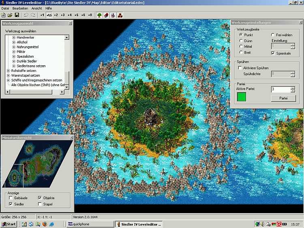Click the new map toolbar icon
The height and width of the screenshot is (228, 304).
(3, 15)
